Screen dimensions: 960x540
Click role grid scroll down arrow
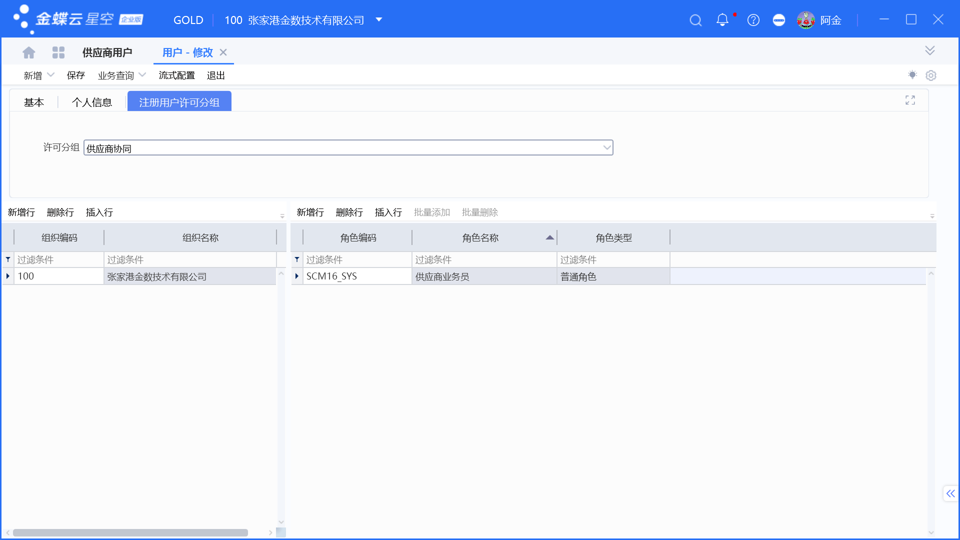coord(931,532)
